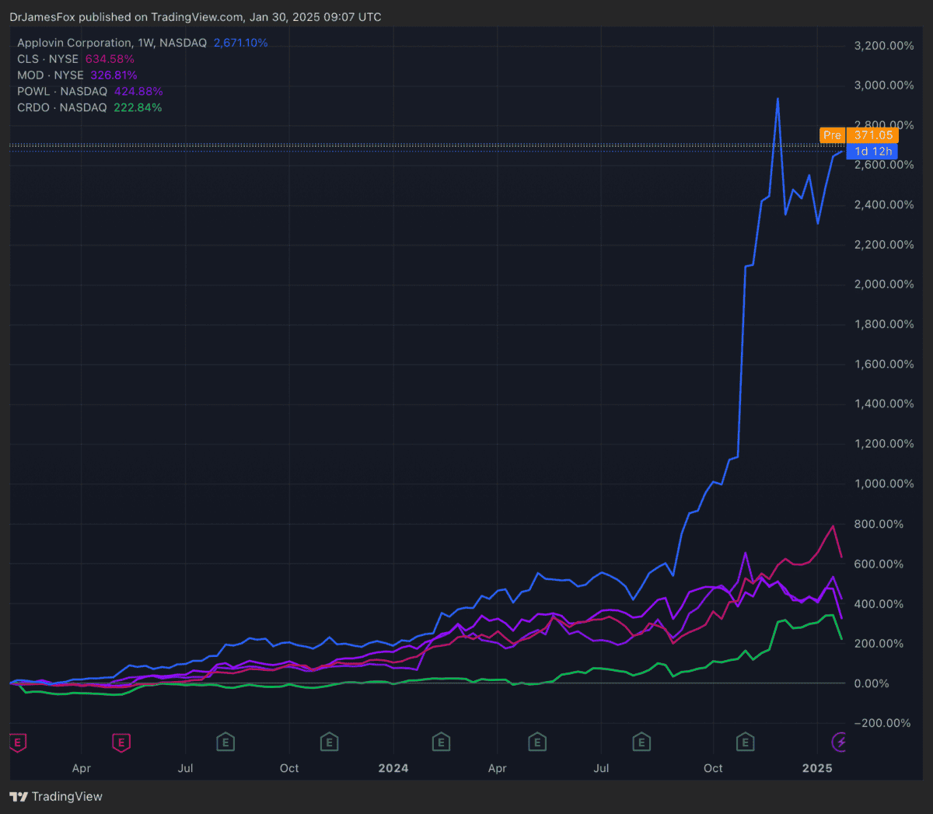Select the gray earnings marker after July 2024
Image resolution: width=933 pixels, height=814 pixels.
pyautogui.click(x=641, y=742)
